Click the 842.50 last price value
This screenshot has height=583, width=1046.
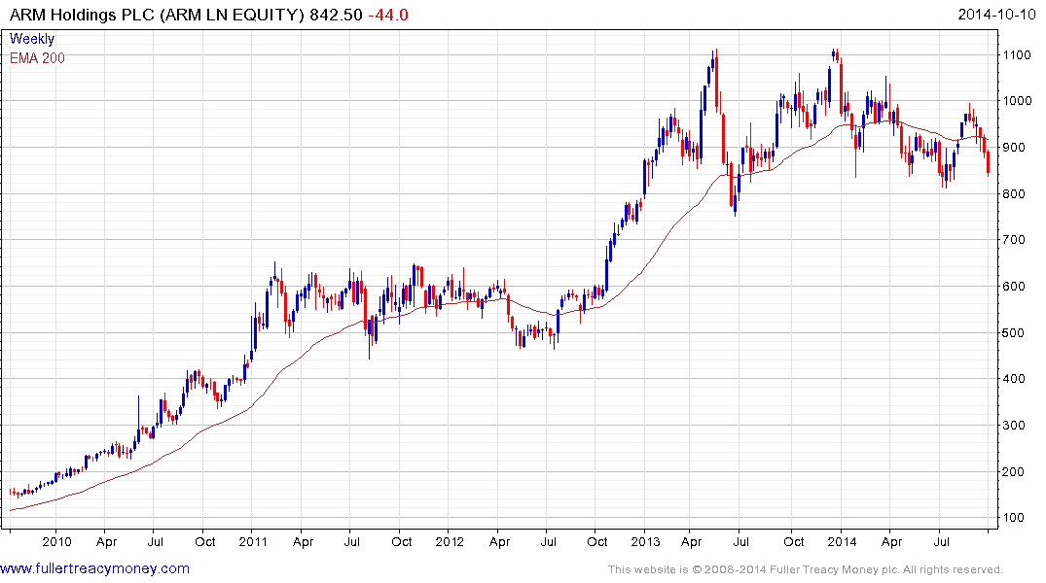[337, 14]
